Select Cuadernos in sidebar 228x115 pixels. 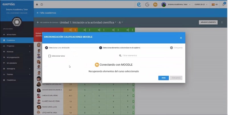tap(17, 40)
